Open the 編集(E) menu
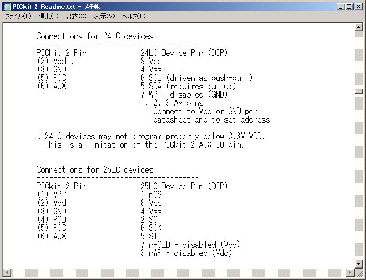Viewport: 366px width, 280px height. [x=48, y=16]
